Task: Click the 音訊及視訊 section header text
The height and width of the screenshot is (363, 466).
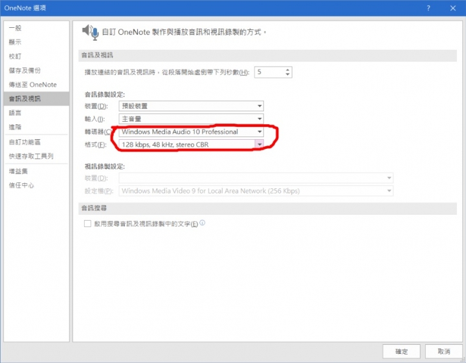Action: 97,55
